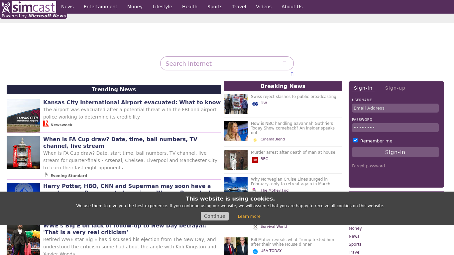
Task: Open the Sports menu item
Action: click(x=215, y=7)
